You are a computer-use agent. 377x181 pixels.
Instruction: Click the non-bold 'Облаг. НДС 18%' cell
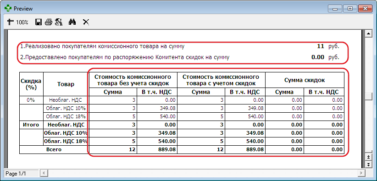point(66,116)
